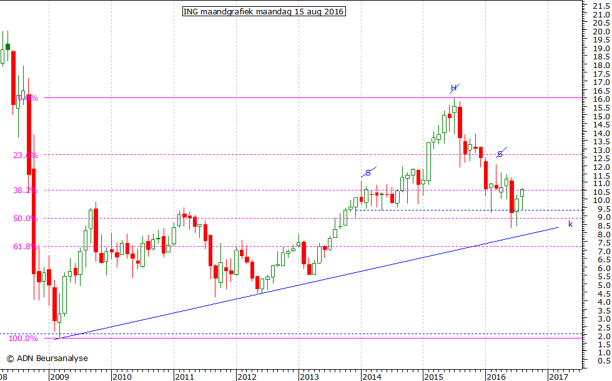
Task: Click the '10.5' price axis value
Action: click(x=601, y=192)
